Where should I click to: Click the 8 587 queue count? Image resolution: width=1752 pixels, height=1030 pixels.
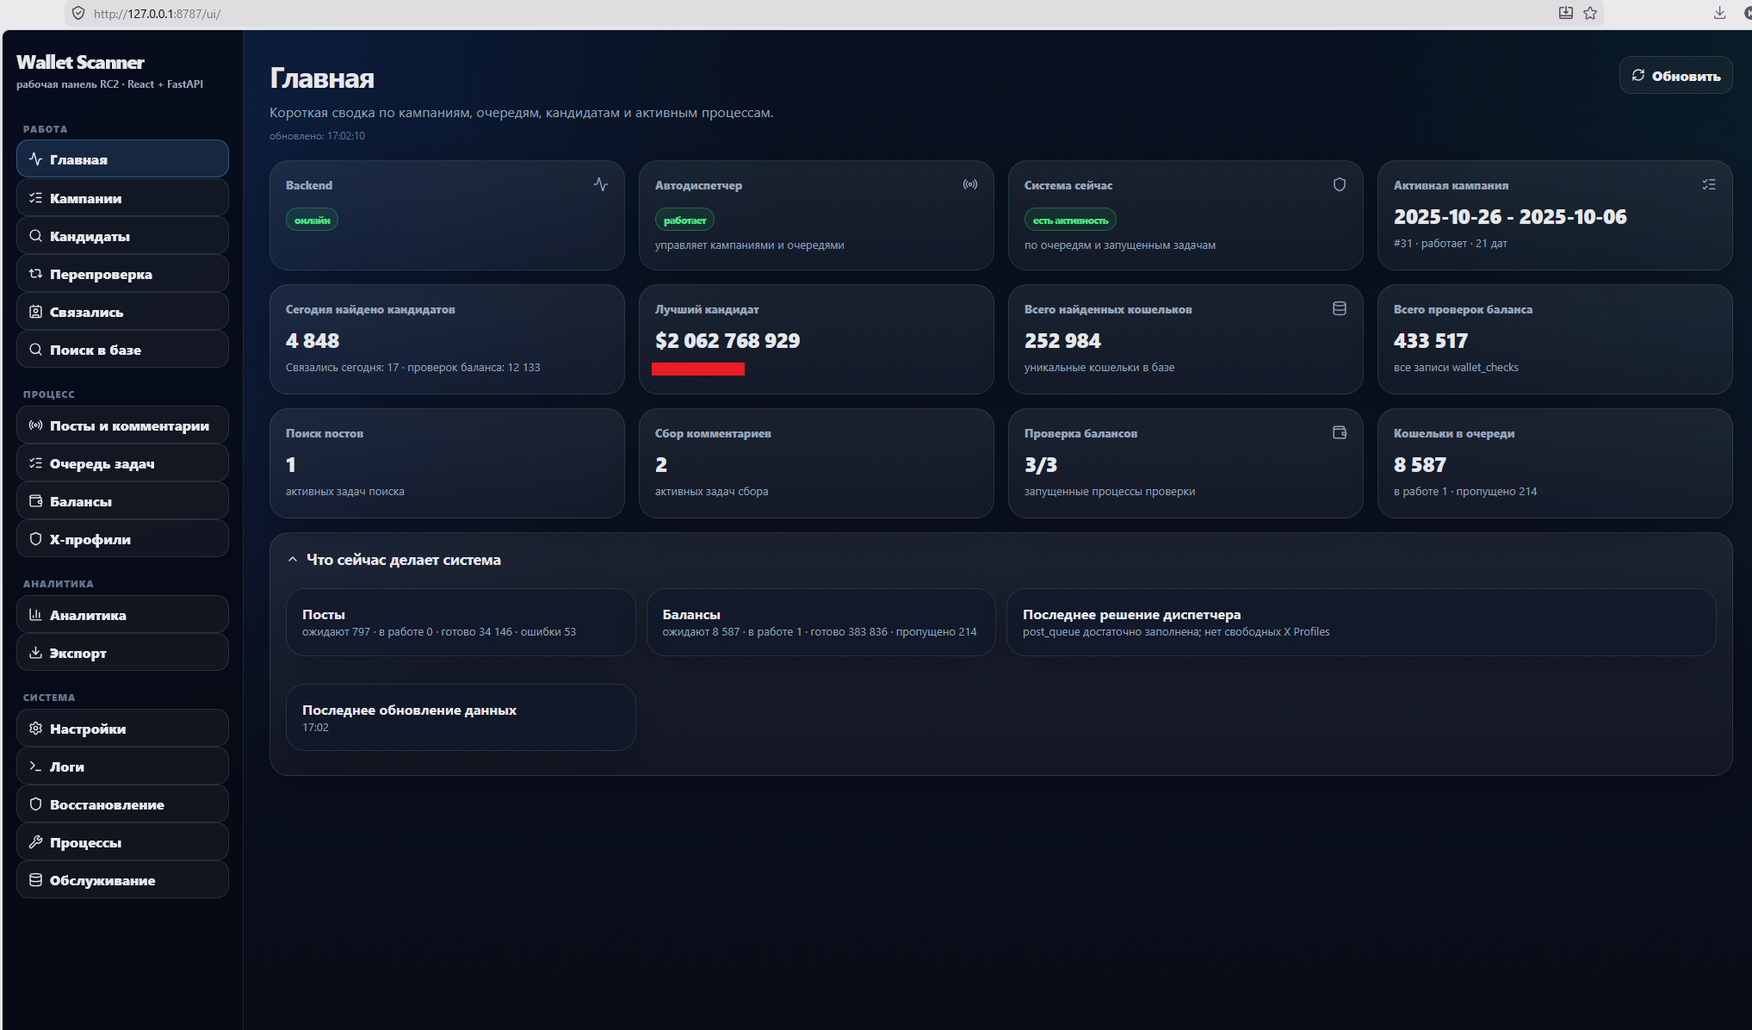coord(1420,465)
